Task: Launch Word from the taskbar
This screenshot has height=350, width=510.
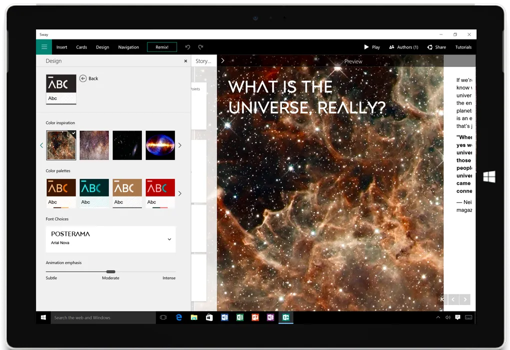Action: [224, 317]
